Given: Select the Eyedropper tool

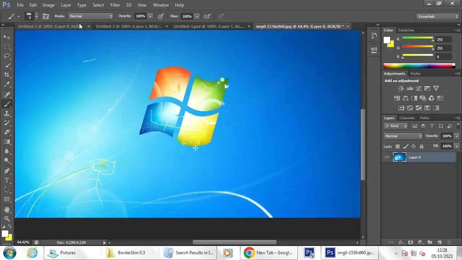Looking at the screenshot, I should pyautogui.click(x=7, y=84).
